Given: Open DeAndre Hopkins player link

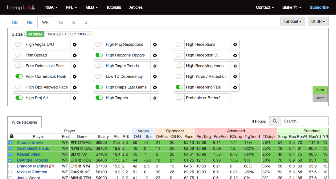Looking at the screenshot, I should tap(32, 160).
